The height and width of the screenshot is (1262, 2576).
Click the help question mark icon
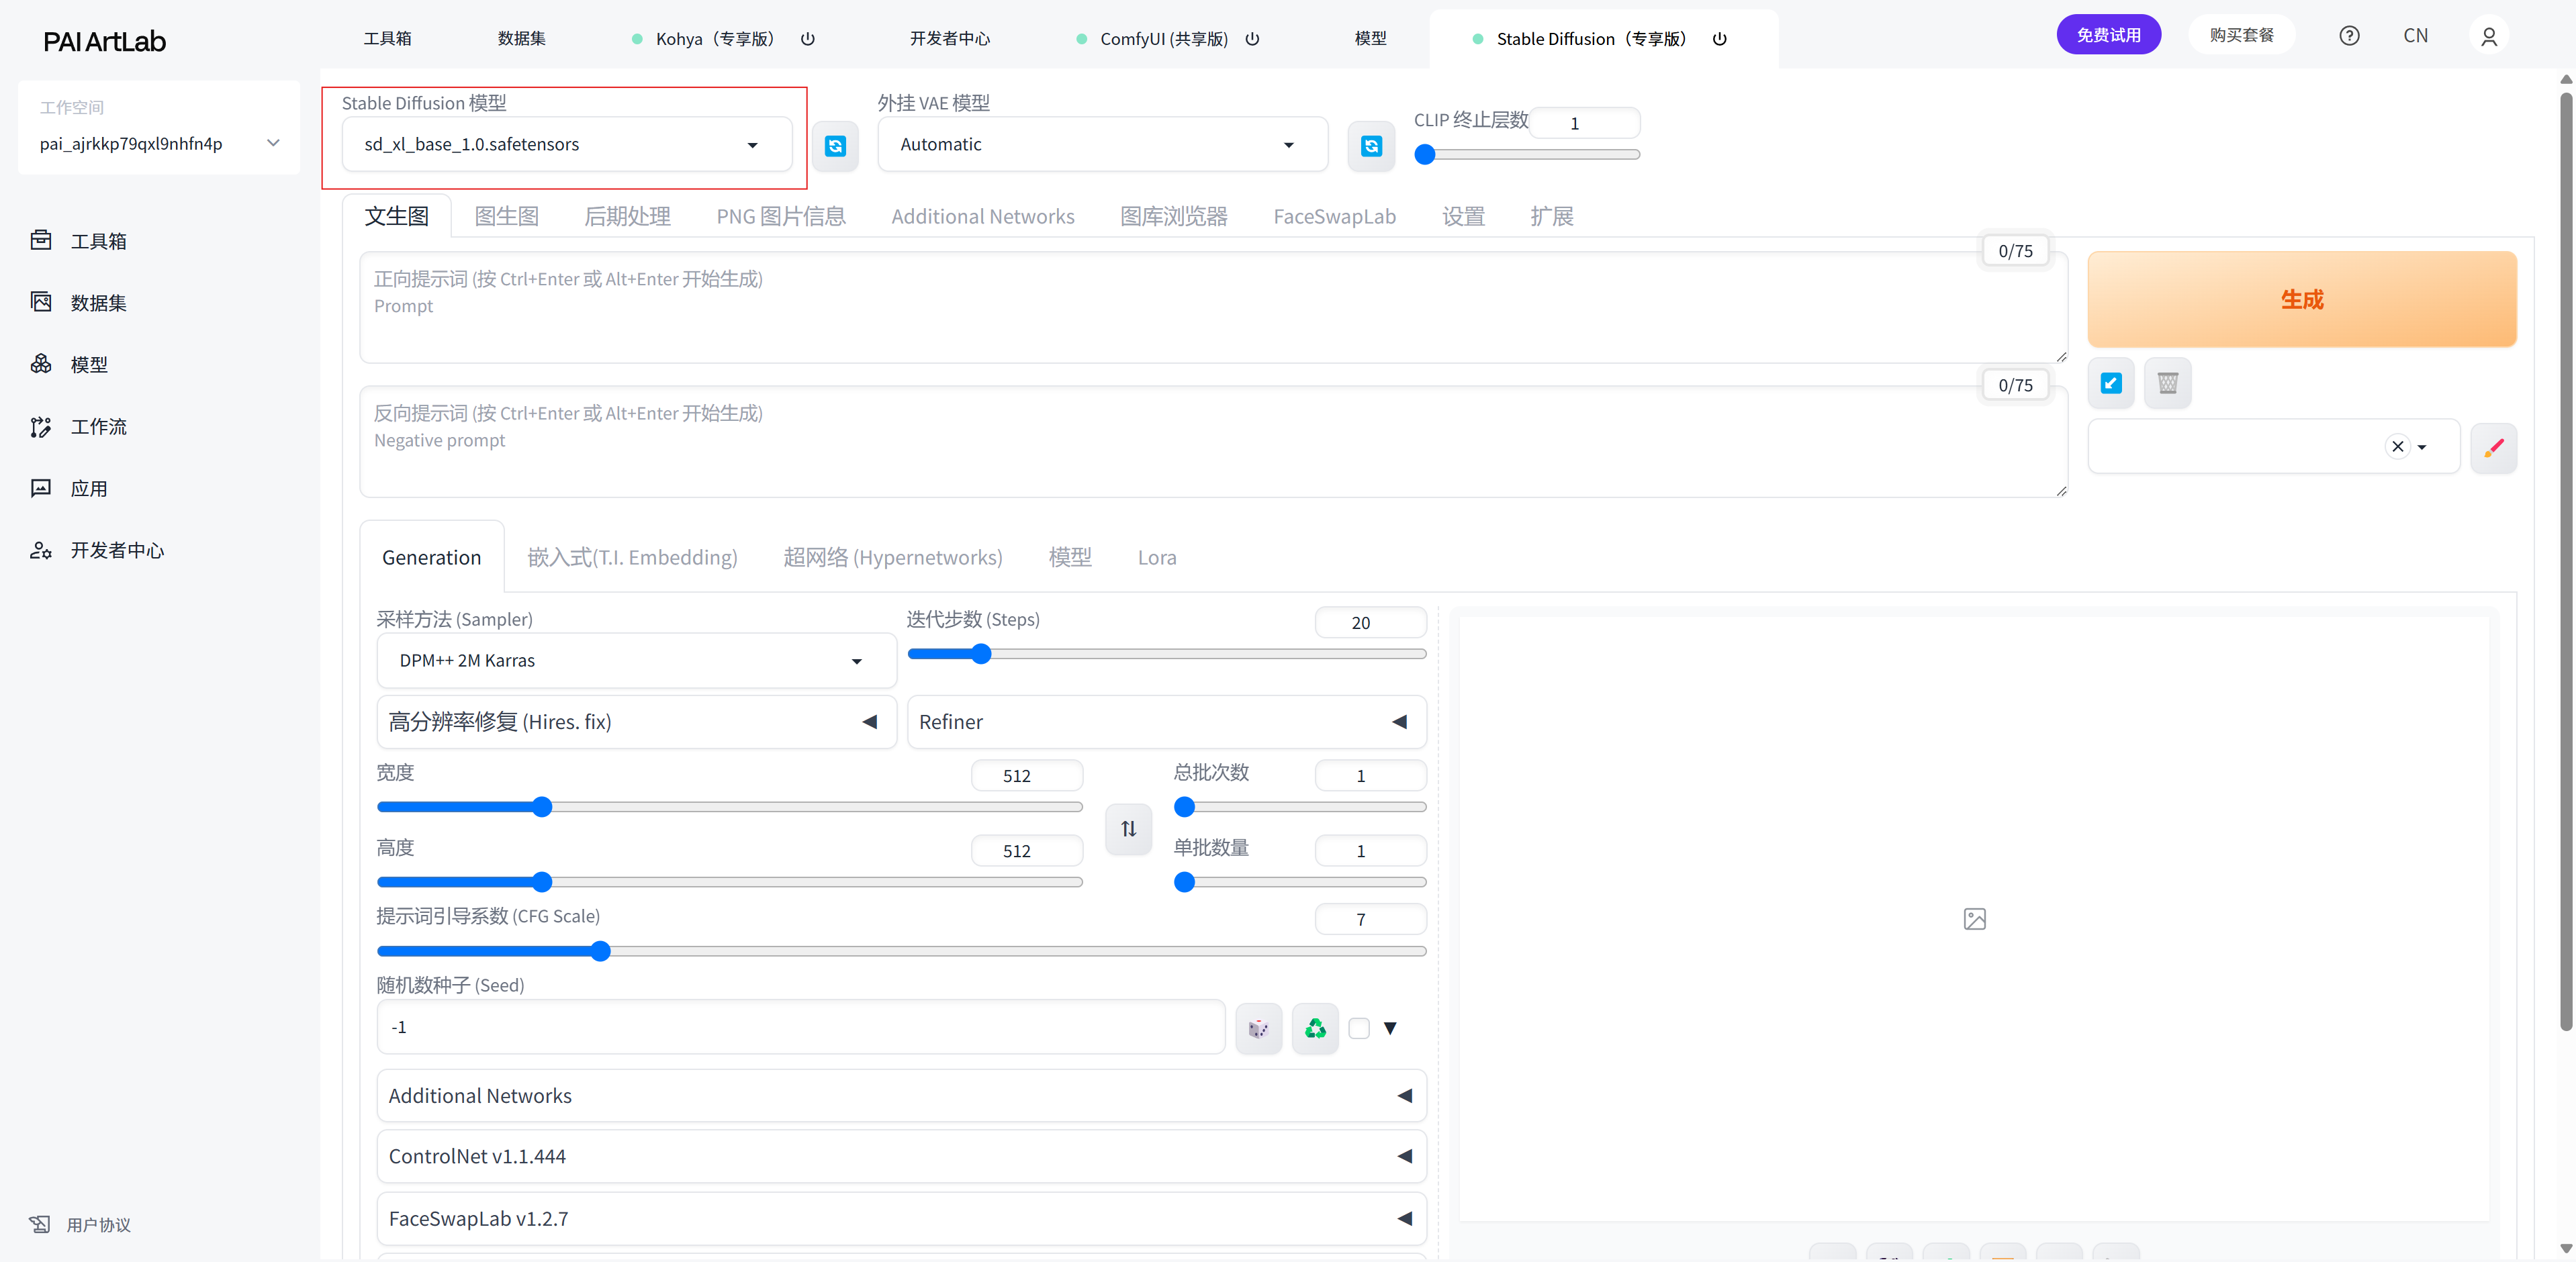pyautogui.click(x=2349, y=36)
